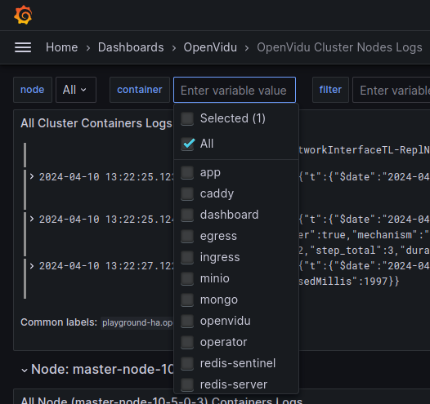Uncheck the All option
Image resolution: width=430 pixels, height=404 pixels.
[x=187, y=144]
